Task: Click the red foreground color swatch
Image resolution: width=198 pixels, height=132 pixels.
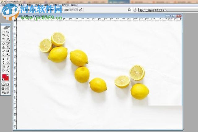Action: tap(4, 76)
